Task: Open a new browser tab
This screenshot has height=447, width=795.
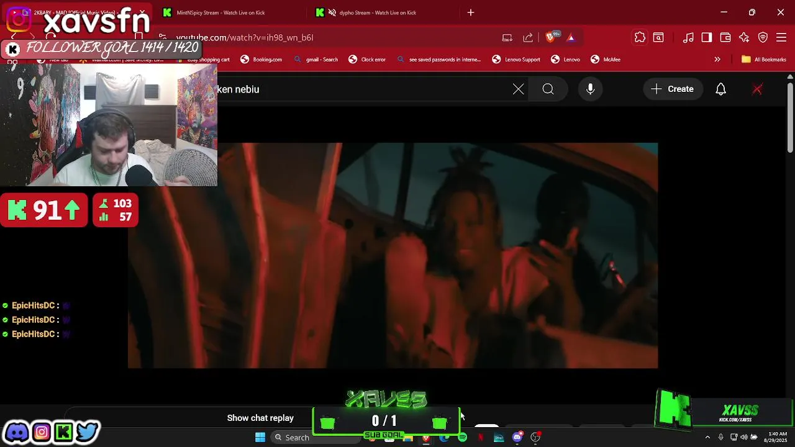Action: (x=471, y=12)
